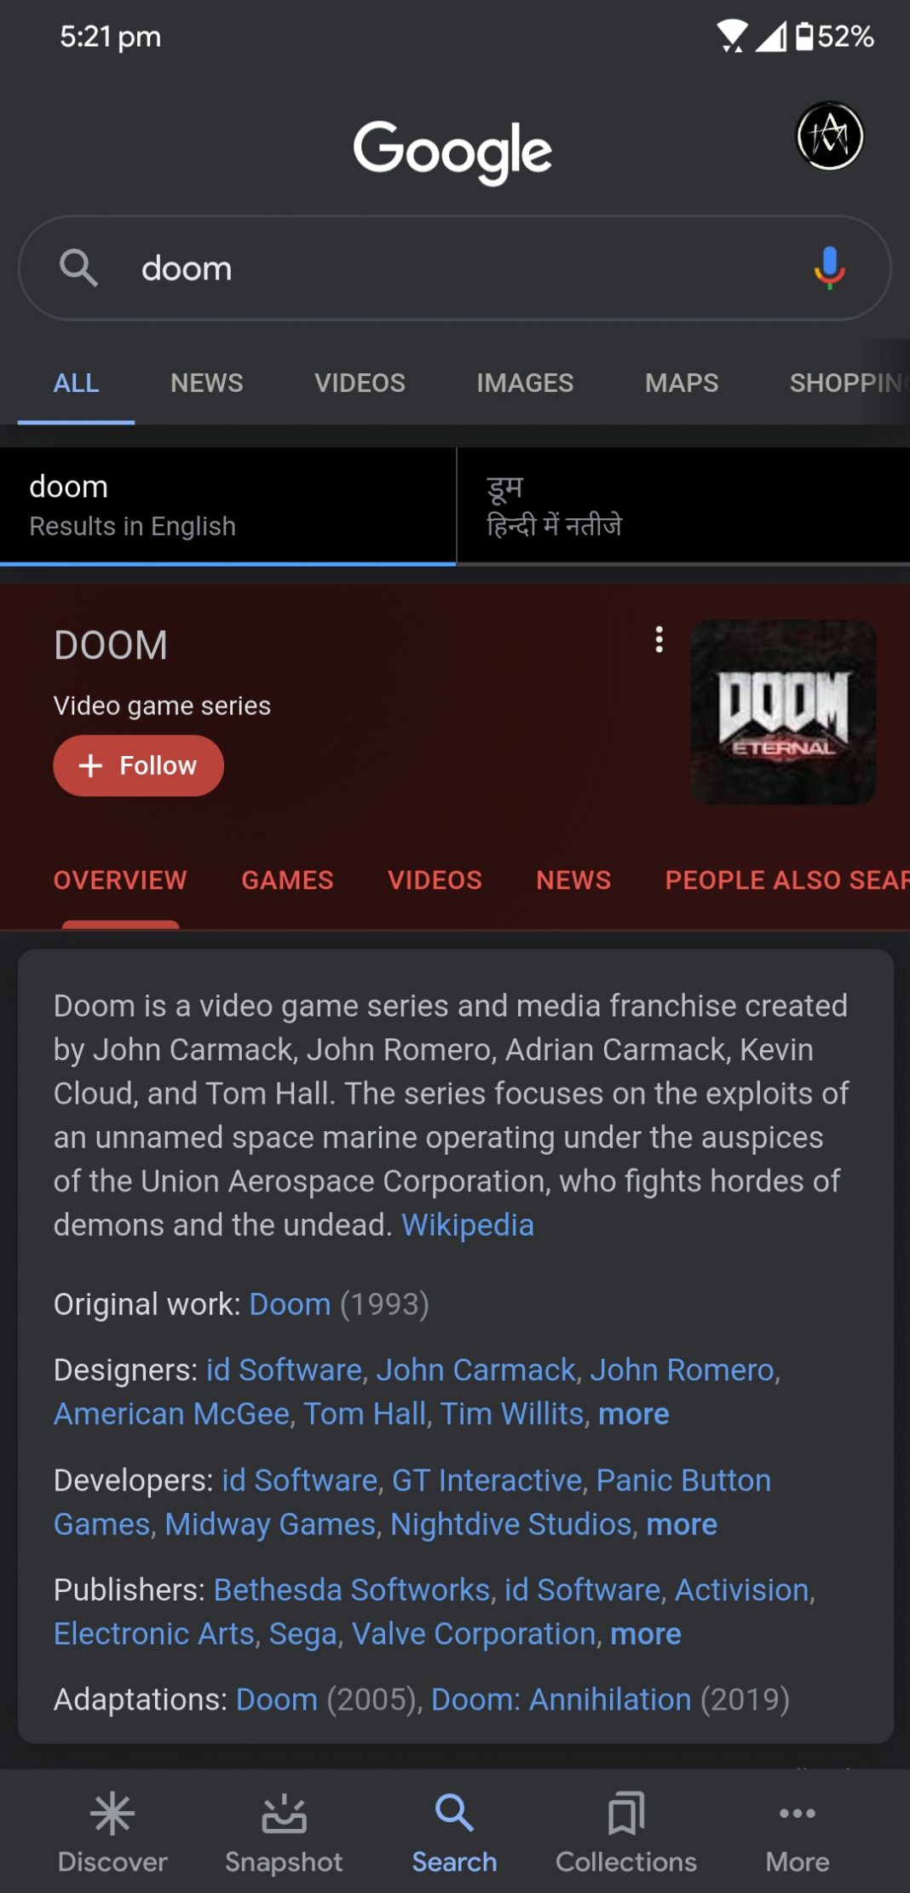
Task: Open the Wikipedia link in description
Action: (468, 1225)
